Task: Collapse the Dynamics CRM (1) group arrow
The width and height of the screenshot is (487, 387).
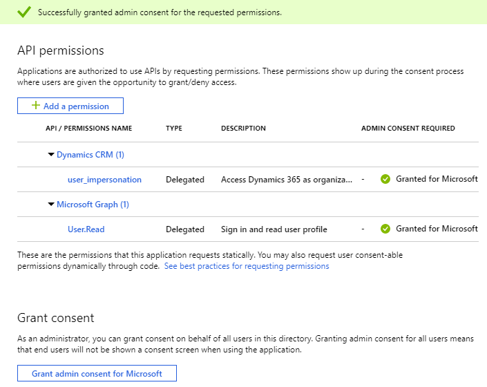Action: coord(51,154)
